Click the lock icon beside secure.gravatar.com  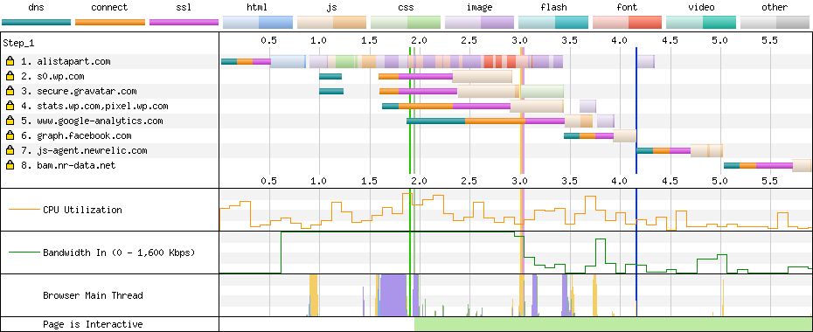(10, 91)
